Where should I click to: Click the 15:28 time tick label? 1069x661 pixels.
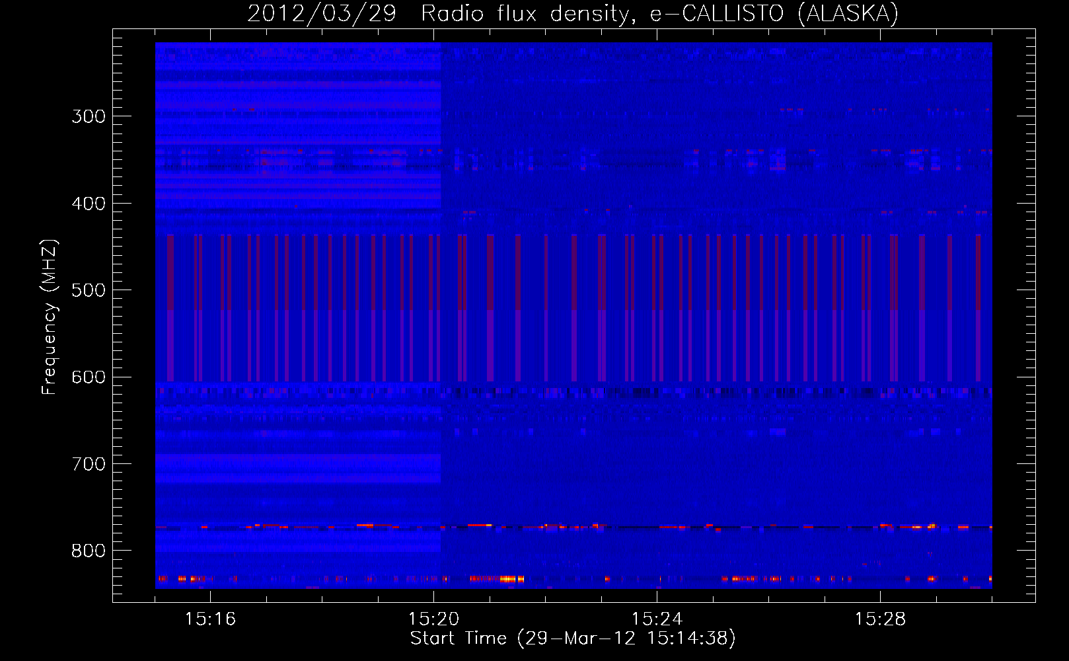point(880,619)
